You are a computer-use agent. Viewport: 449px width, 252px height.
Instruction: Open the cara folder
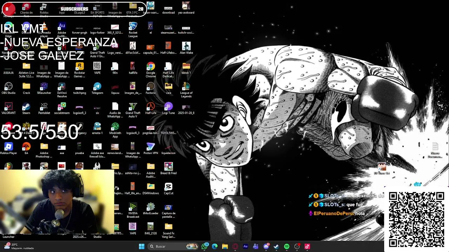click(168, 89)
